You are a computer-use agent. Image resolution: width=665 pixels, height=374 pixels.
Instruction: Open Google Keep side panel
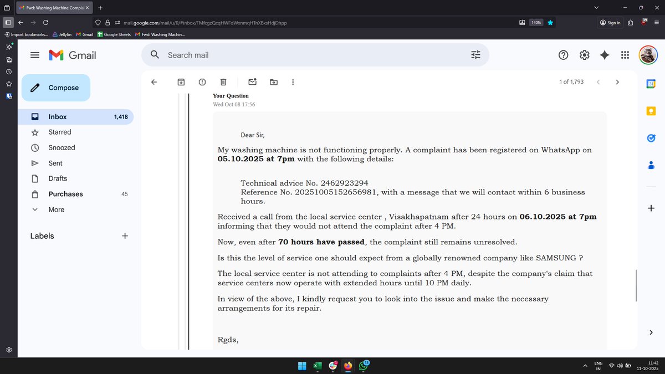point(651,111)
